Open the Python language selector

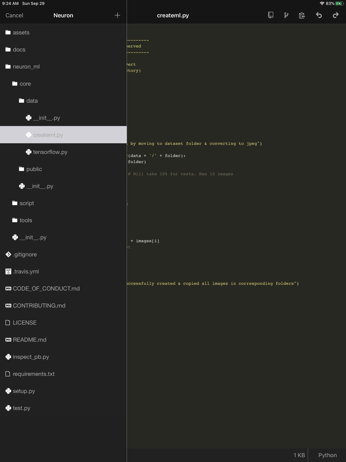(x=327, y=455)
